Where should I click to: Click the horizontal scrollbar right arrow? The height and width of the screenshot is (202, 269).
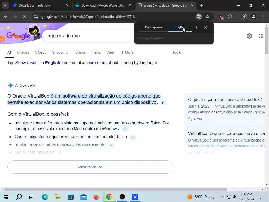[262, 189]
